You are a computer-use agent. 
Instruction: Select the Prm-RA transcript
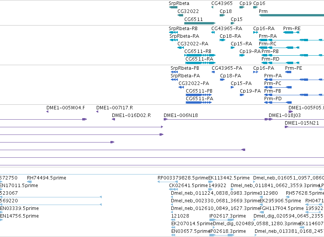(291, 40)
